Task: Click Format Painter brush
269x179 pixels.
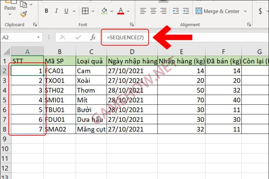Action: (x=23, y=14)
